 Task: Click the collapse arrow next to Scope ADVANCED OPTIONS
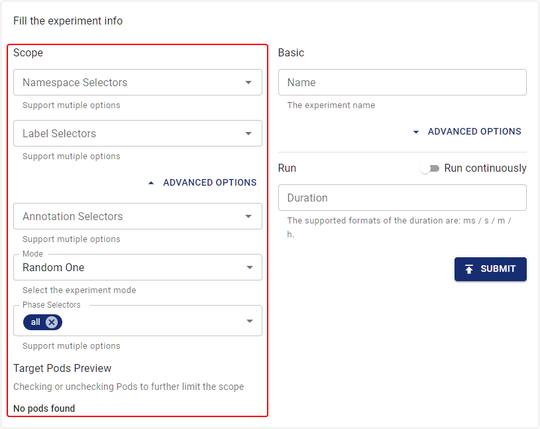point(150,182)
